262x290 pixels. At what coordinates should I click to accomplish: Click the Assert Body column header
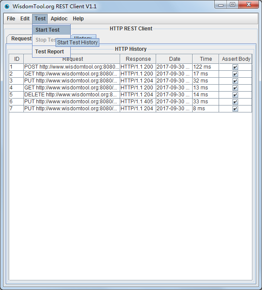[236, 59]
